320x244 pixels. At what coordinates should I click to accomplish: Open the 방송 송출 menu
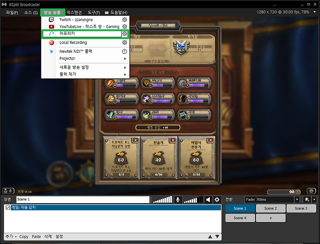tap(52, 12)
